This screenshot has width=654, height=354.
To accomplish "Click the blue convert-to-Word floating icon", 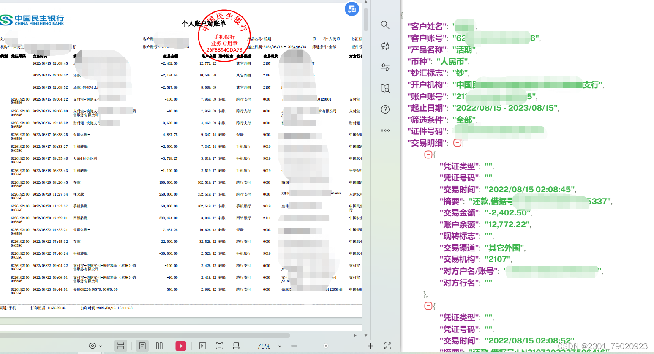I will (x=352, y=9).
